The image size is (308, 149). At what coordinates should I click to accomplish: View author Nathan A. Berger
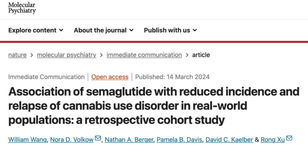[128, 140]
